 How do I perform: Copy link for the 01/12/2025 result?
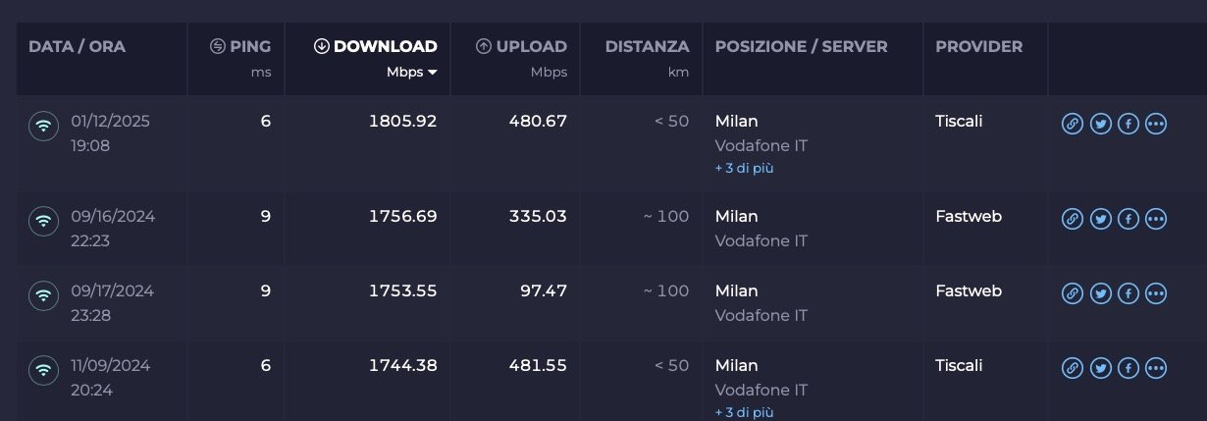tap(1073, 124)
